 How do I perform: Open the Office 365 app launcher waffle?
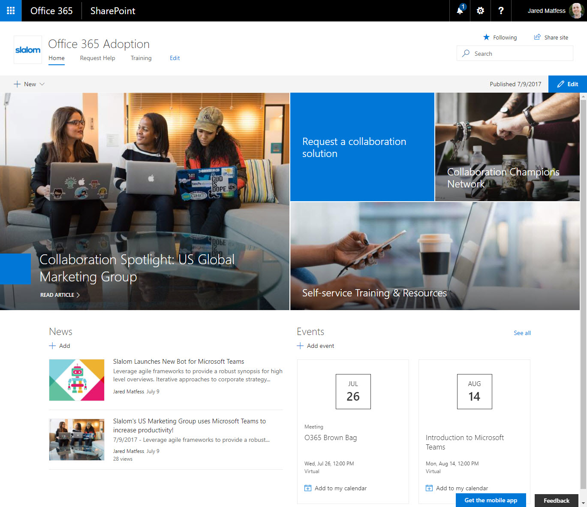coord(10,10)
